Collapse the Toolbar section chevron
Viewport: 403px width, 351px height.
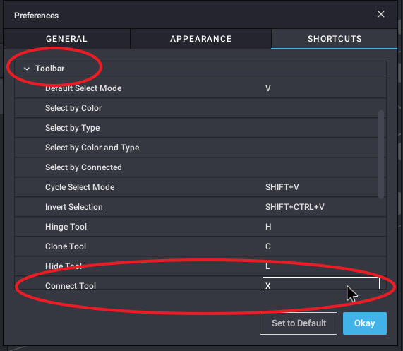point(27,69)
